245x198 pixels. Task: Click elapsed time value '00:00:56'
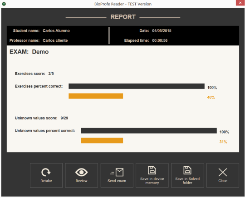tap(160, 40)
